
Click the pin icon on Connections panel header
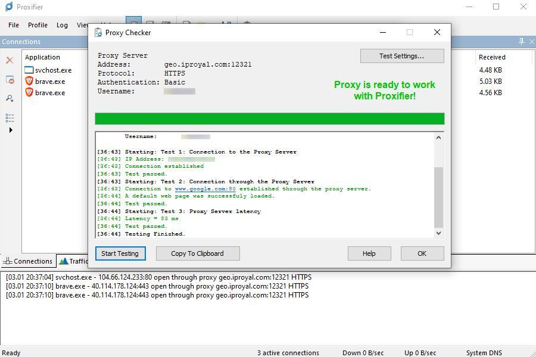click(x=521, y=41)
